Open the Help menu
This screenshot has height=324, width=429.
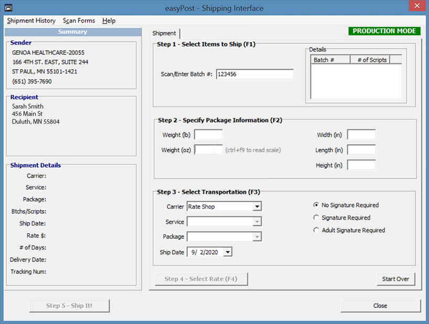pyautogui.click(x=109, y=20)
